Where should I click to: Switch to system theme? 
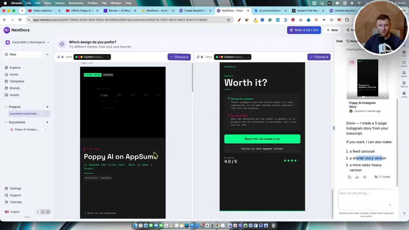(48, 212)
